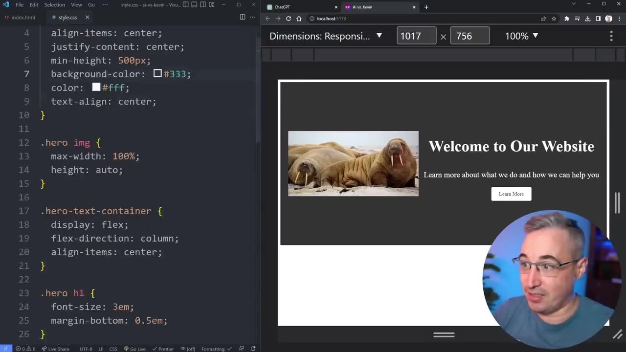Open the Customize Layout icon

[x=212, y=4]
